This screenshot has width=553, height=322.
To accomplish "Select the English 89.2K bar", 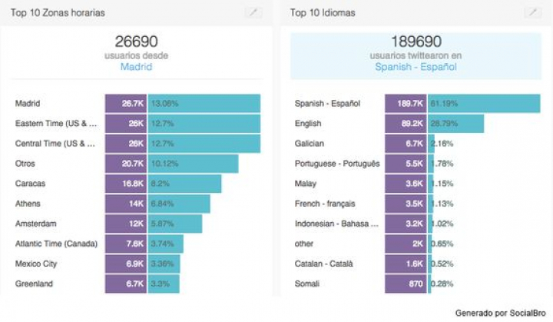I will pyautogui.click(x=435, y=123).
